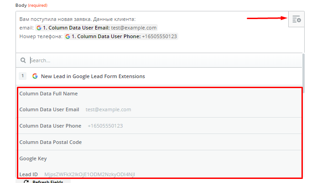Image resolution: width=322 pixels, height=183 pixels.
Task: Pick Column Data Postal Code option
Action: 160,142
